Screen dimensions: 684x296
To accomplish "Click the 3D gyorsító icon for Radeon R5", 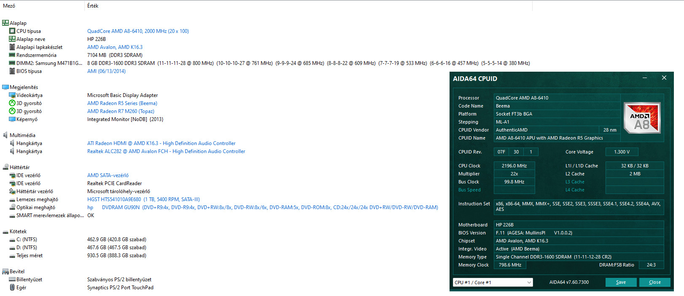I will tap(12, 103).
